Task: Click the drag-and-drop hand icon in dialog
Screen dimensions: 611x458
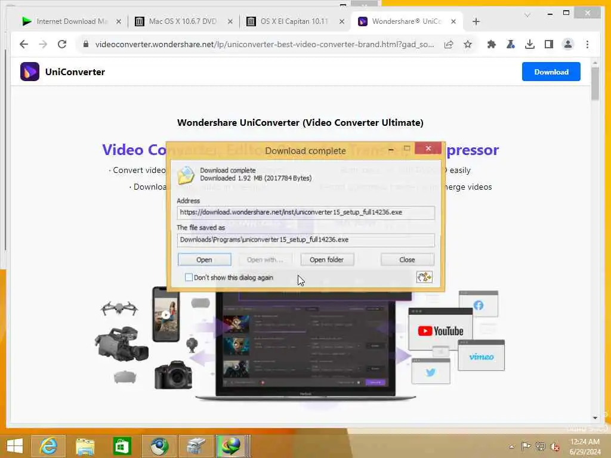Action: tap(424, 277)
